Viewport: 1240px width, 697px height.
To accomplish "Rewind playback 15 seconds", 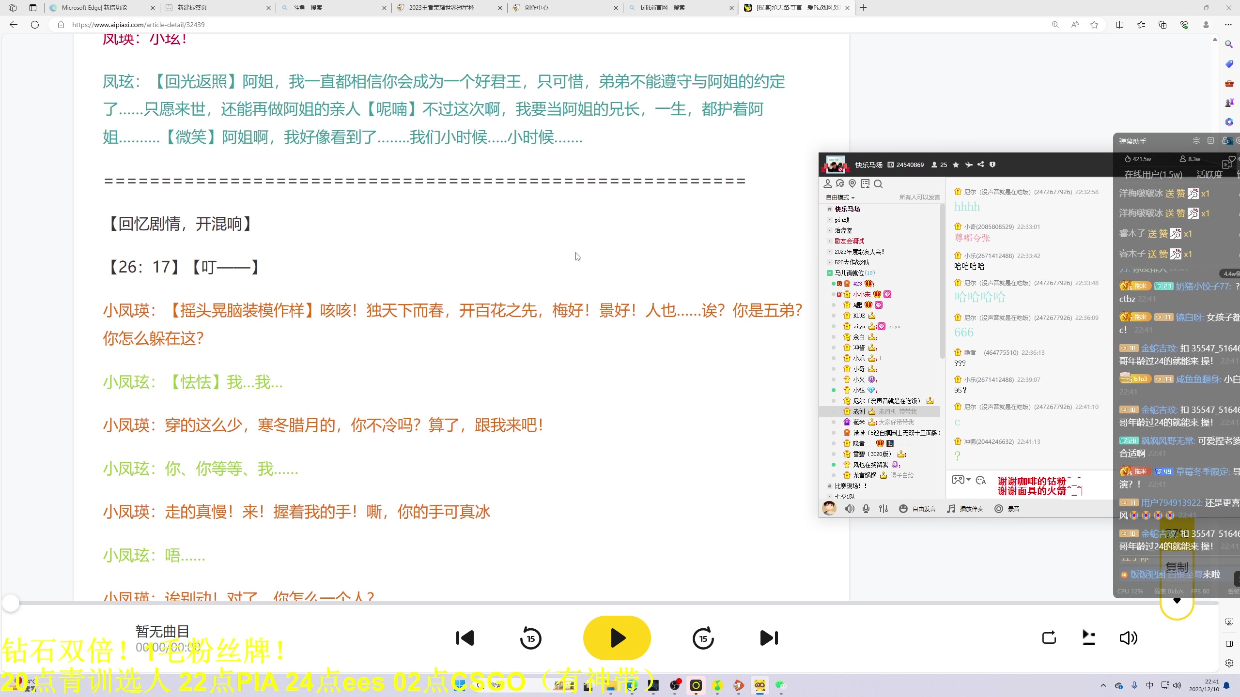I will coord(530,638).
